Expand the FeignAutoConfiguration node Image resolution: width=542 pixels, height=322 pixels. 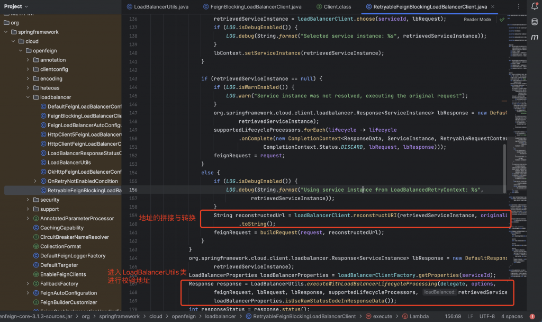click(28, 293)
